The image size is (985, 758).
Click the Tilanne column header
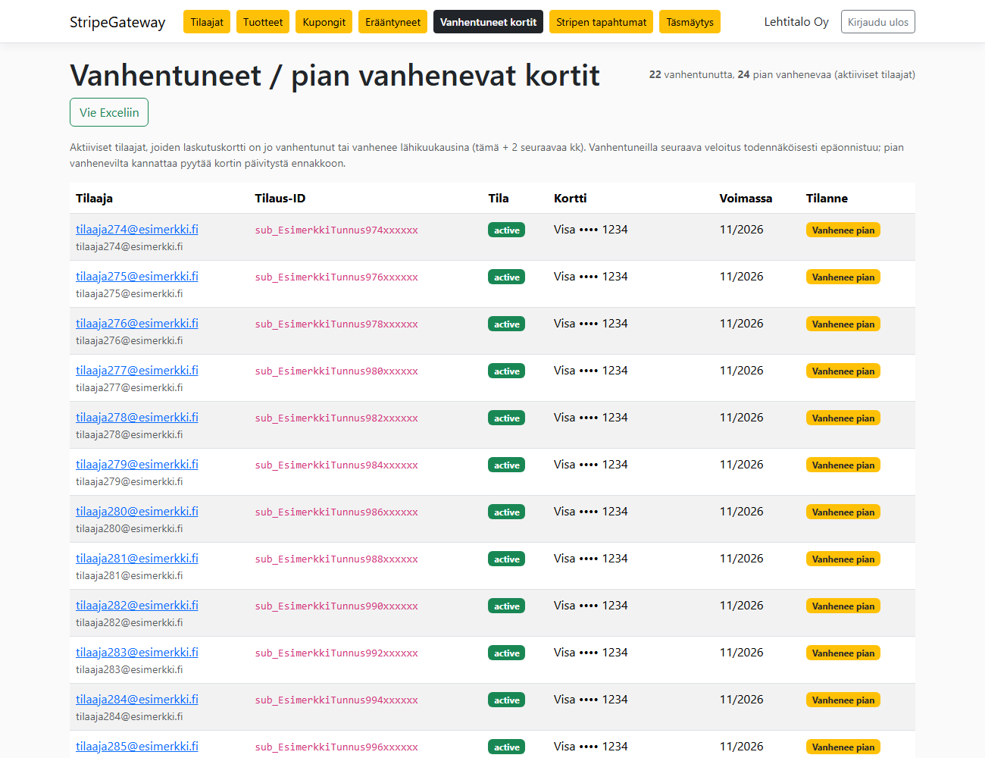tap(827, 198)
